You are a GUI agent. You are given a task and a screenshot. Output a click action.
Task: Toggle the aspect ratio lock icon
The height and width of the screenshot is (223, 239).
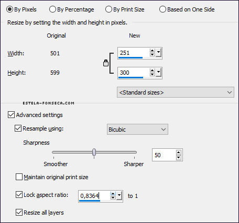(x=106, y=63)
